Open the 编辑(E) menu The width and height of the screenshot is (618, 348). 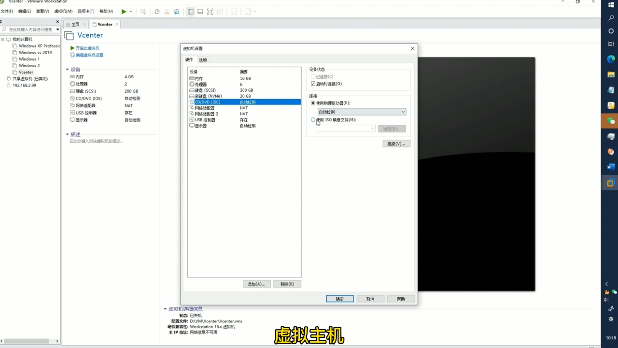[x=24, y=11]
